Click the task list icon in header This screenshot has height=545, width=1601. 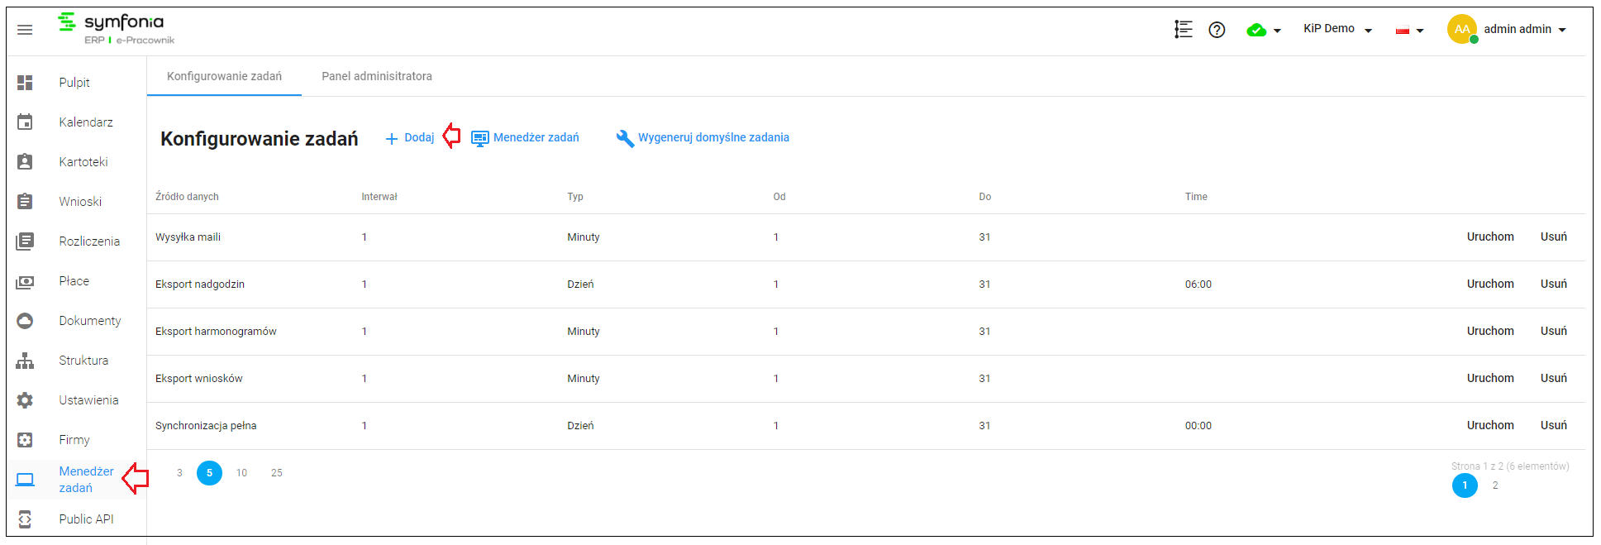coord(1183,30)
